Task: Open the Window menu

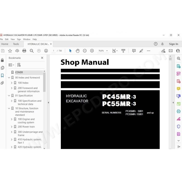Action: tap(27, 39)
